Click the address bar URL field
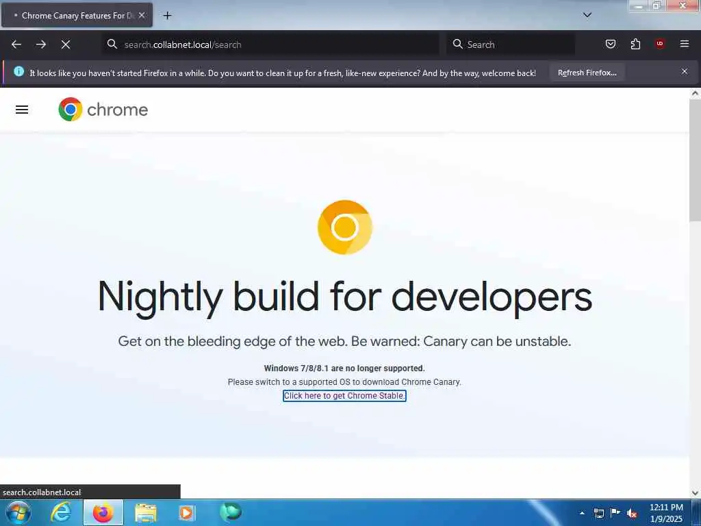701x526 pixels. pyautogui.click(x=270, y=45)
